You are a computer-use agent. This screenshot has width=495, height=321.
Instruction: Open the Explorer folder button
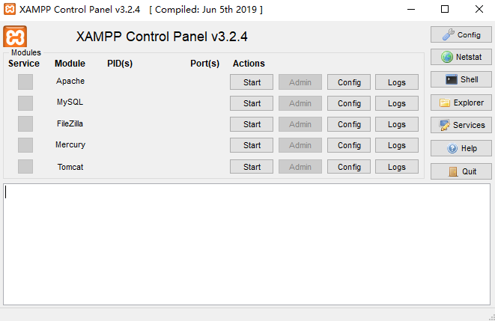pos(461,103)
